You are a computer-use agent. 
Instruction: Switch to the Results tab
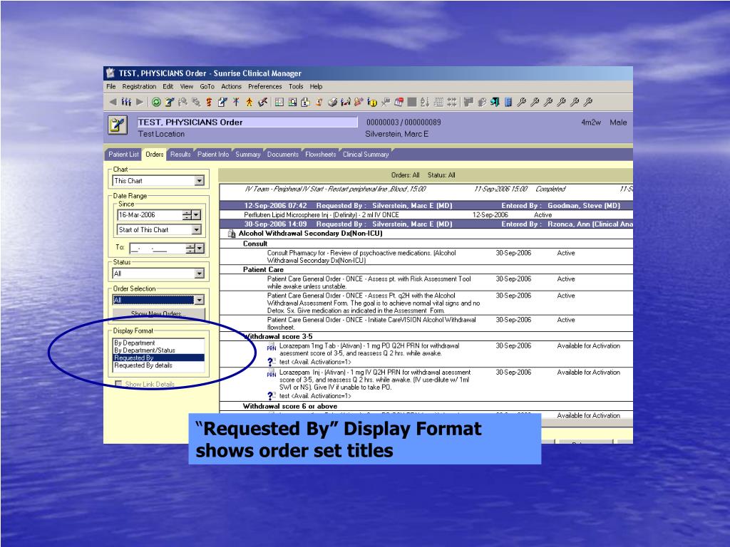coord(180,155)
